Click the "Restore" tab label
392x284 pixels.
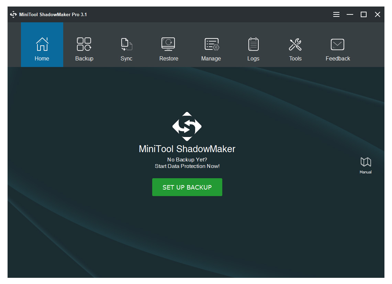[169, 58]
